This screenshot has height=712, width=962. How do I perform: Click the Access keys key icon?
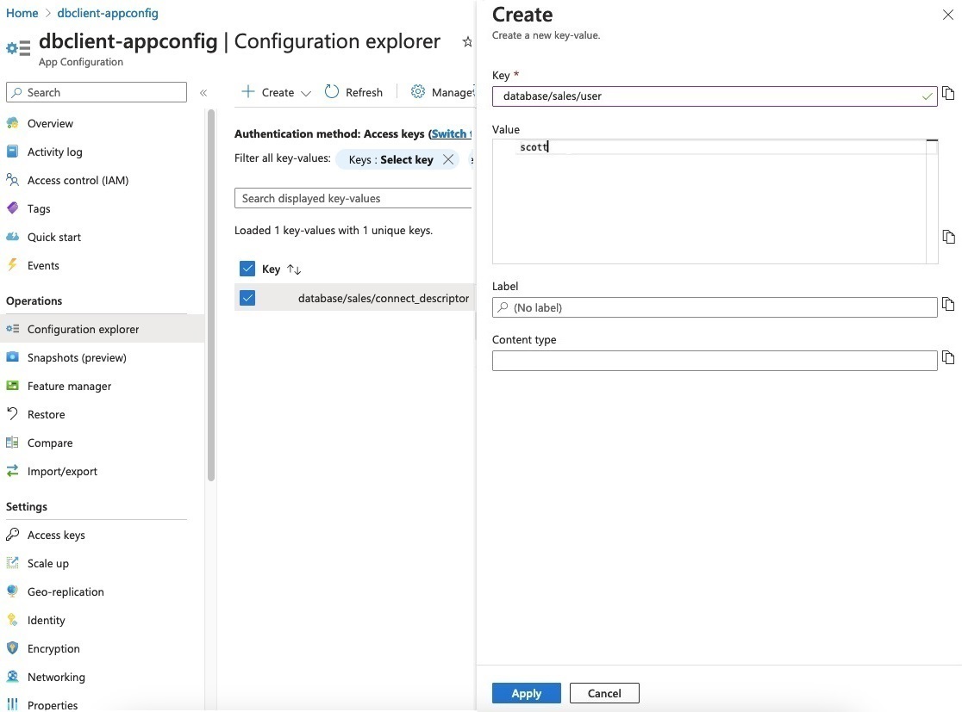[x=12, y=535]
